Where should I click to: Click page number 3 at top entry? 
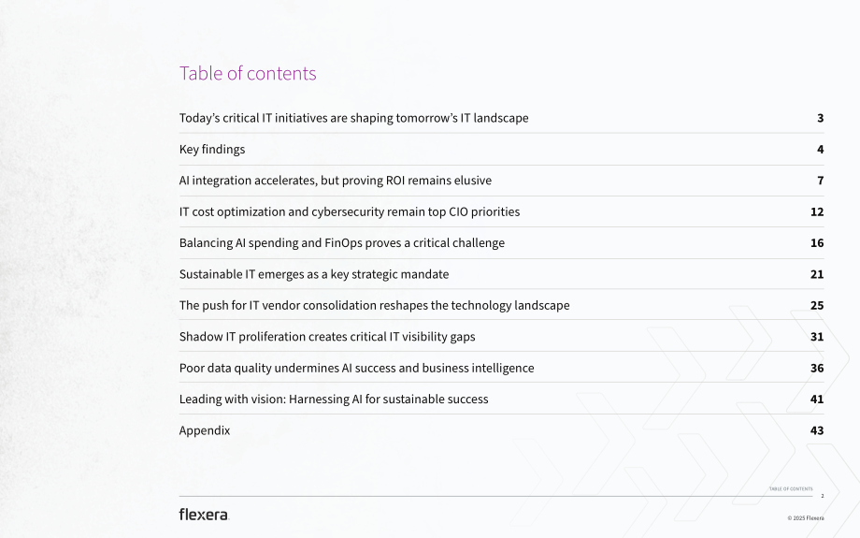click(x=820, y=118)
